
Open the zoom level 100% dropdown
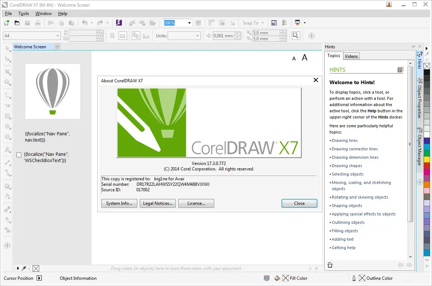189,23
